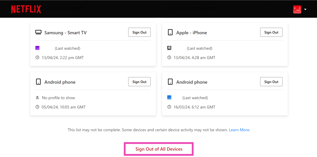This screenshot has width=317, height=157.
Task: Click the timestamp 16/03/24, 6:12 am GMT
Action: coord(194,107)
